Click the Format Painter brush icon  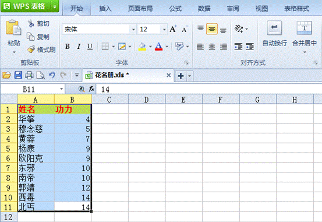(x=31, y=50)
